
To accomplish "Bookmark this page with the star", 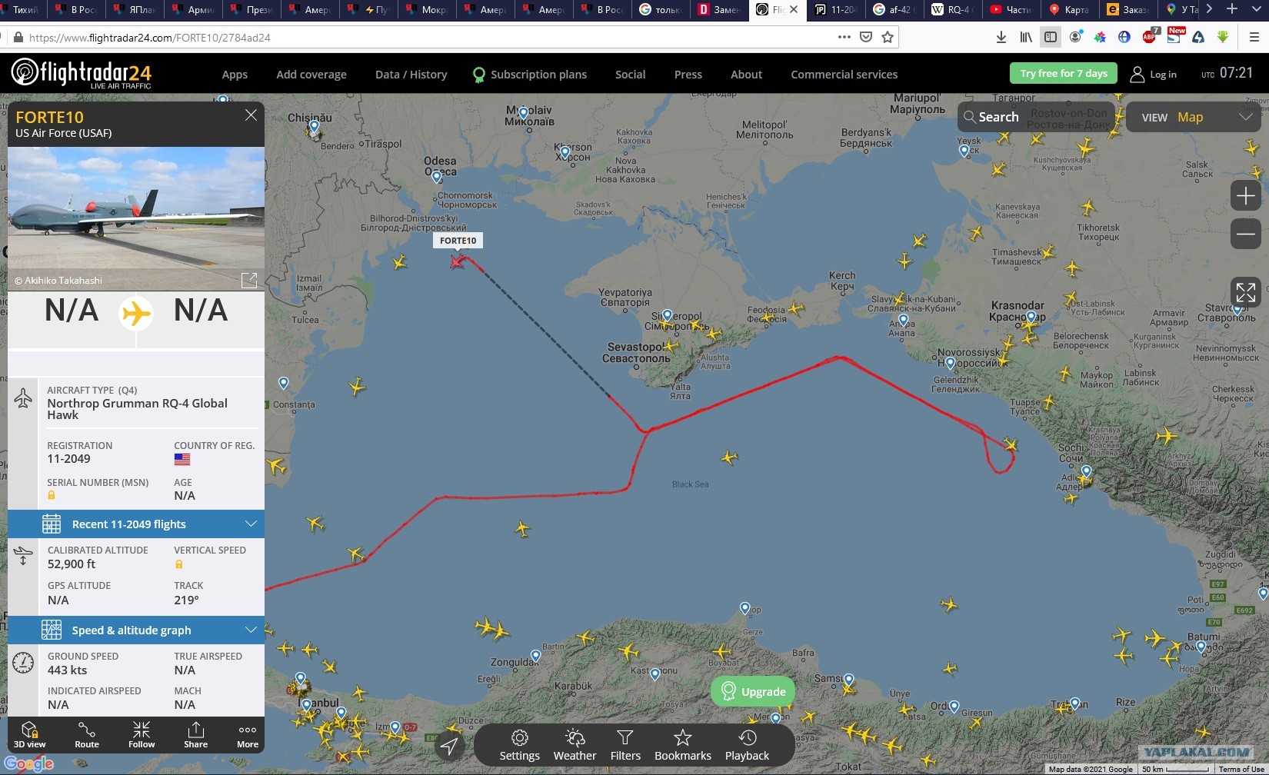I will click(888, 37).
